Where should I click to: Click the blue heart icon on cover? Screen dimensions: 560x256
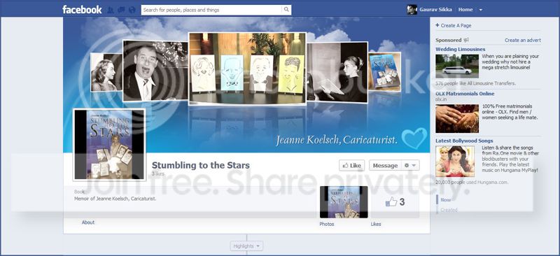pyautogui.click(x=414, y=138)
